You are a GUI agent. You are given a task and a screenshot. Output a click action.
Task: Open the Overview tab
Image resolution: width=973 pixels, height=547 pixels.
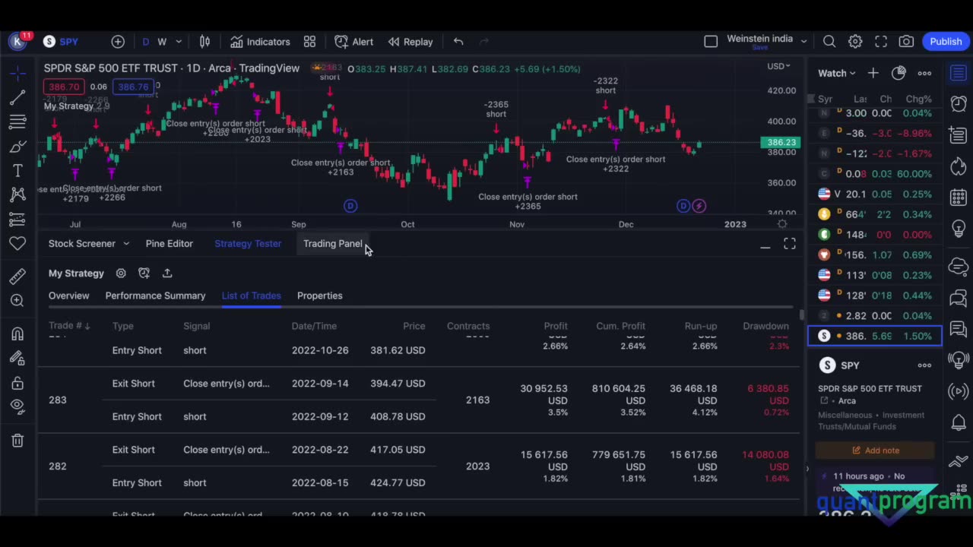click(69, 296)
